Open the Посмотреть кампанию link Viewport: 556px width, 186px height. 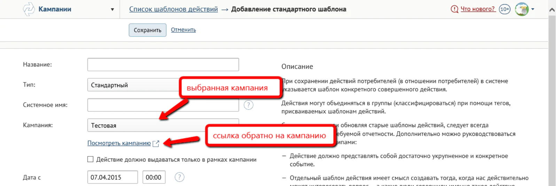pos(119,143)
